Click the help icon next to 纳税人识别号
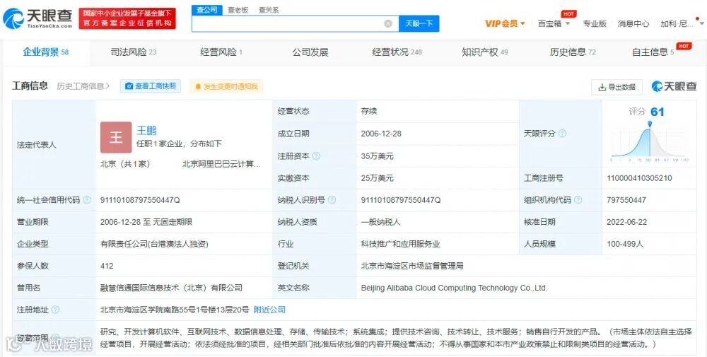Viewport: 707px width, 357px height. (x=332, y=199)
